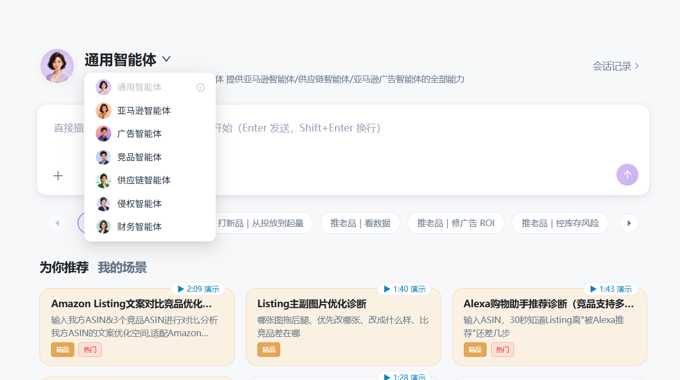Click the left arrow beside the suggestion chips

(x=57, y=223)
